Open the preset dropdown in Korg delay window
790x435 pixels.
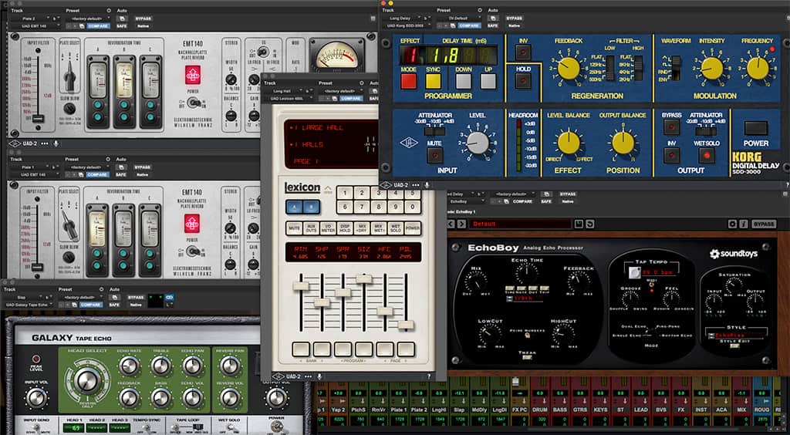click(x=461, y=19)
